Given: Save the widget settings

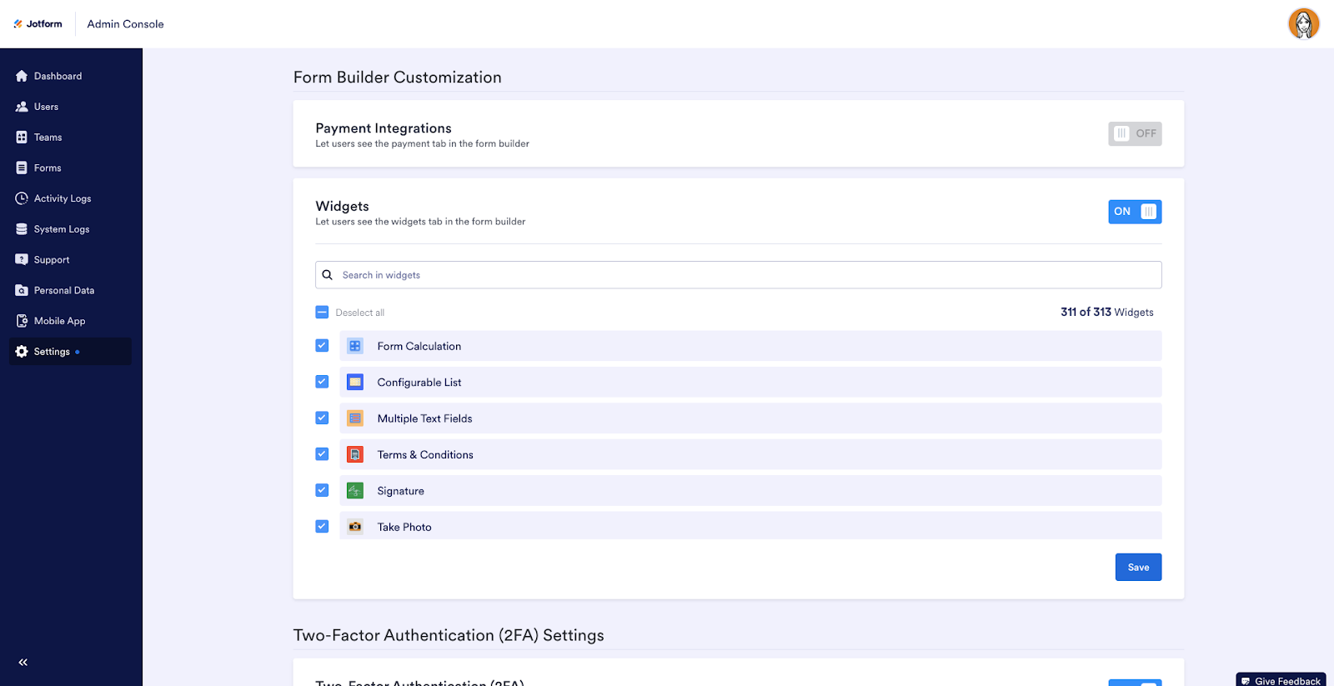Looking at the screenshot, I should coord(1138,567).
